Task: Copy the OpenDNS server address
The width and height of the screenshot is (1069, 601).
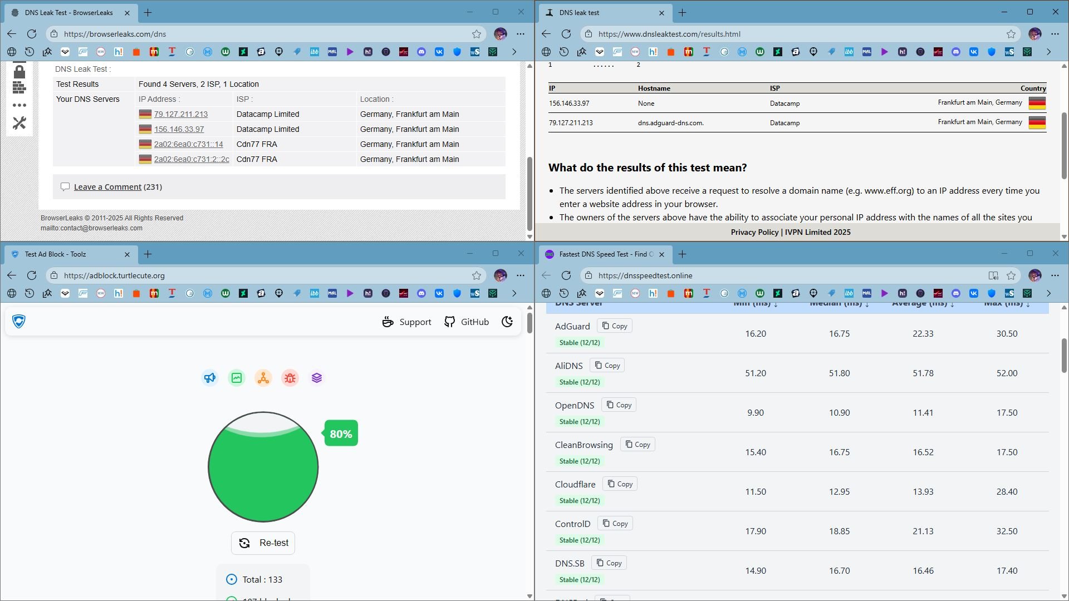Action: (619, 405)
